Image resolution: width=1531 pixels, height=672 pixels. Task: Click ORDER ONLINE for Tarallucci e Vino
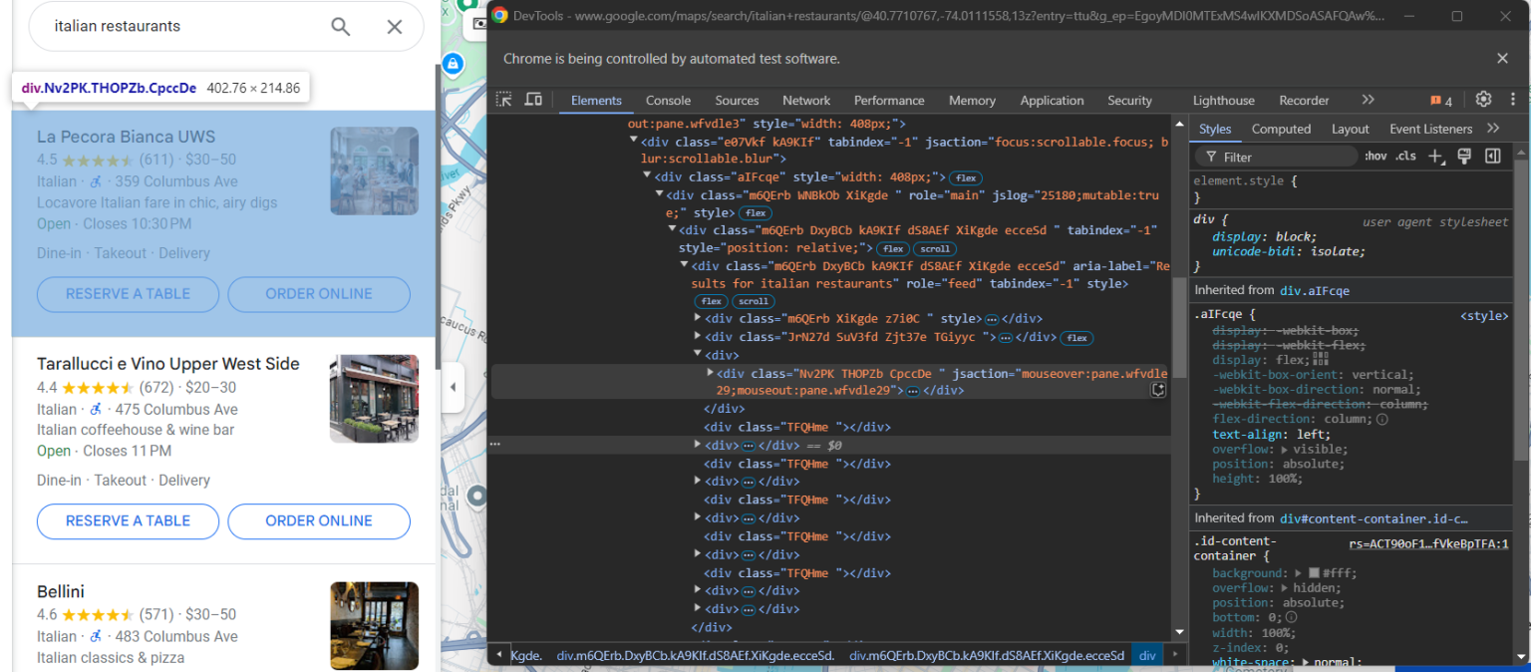point(318,521)
